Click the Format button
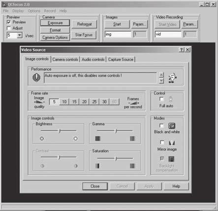 pos(55,30)
